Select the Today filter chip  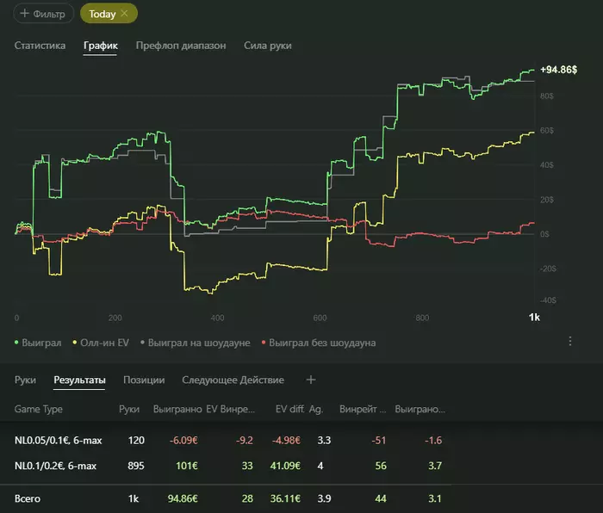pos(109,14)
